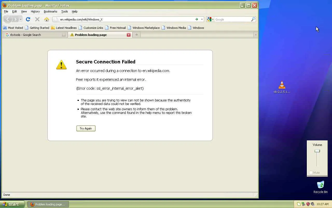Open the Help menu
Image resolution: width=332 pixels, height=208 pixels.
pos(75,11)
